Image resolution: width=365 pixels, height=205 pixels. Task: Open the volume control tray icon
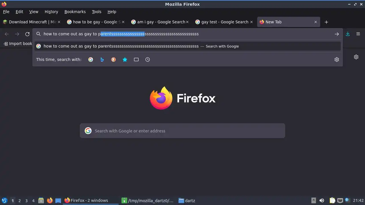322,200
